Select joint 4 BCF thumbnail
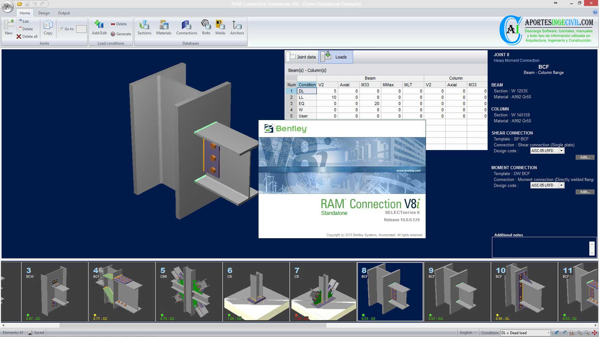 point(122,292)
